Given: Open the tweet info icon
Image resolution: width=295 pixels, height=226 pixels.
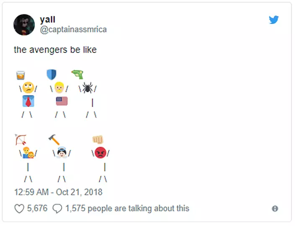Looking at the screenshot, I should coord(275,208).
